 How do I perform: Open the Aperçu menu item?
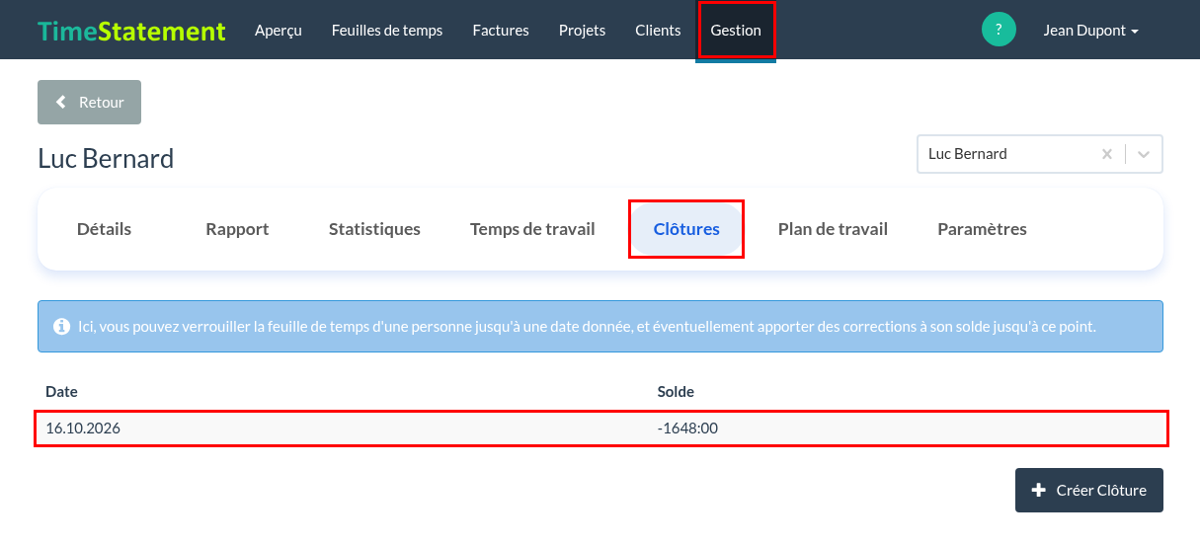[x=279, y=31]
